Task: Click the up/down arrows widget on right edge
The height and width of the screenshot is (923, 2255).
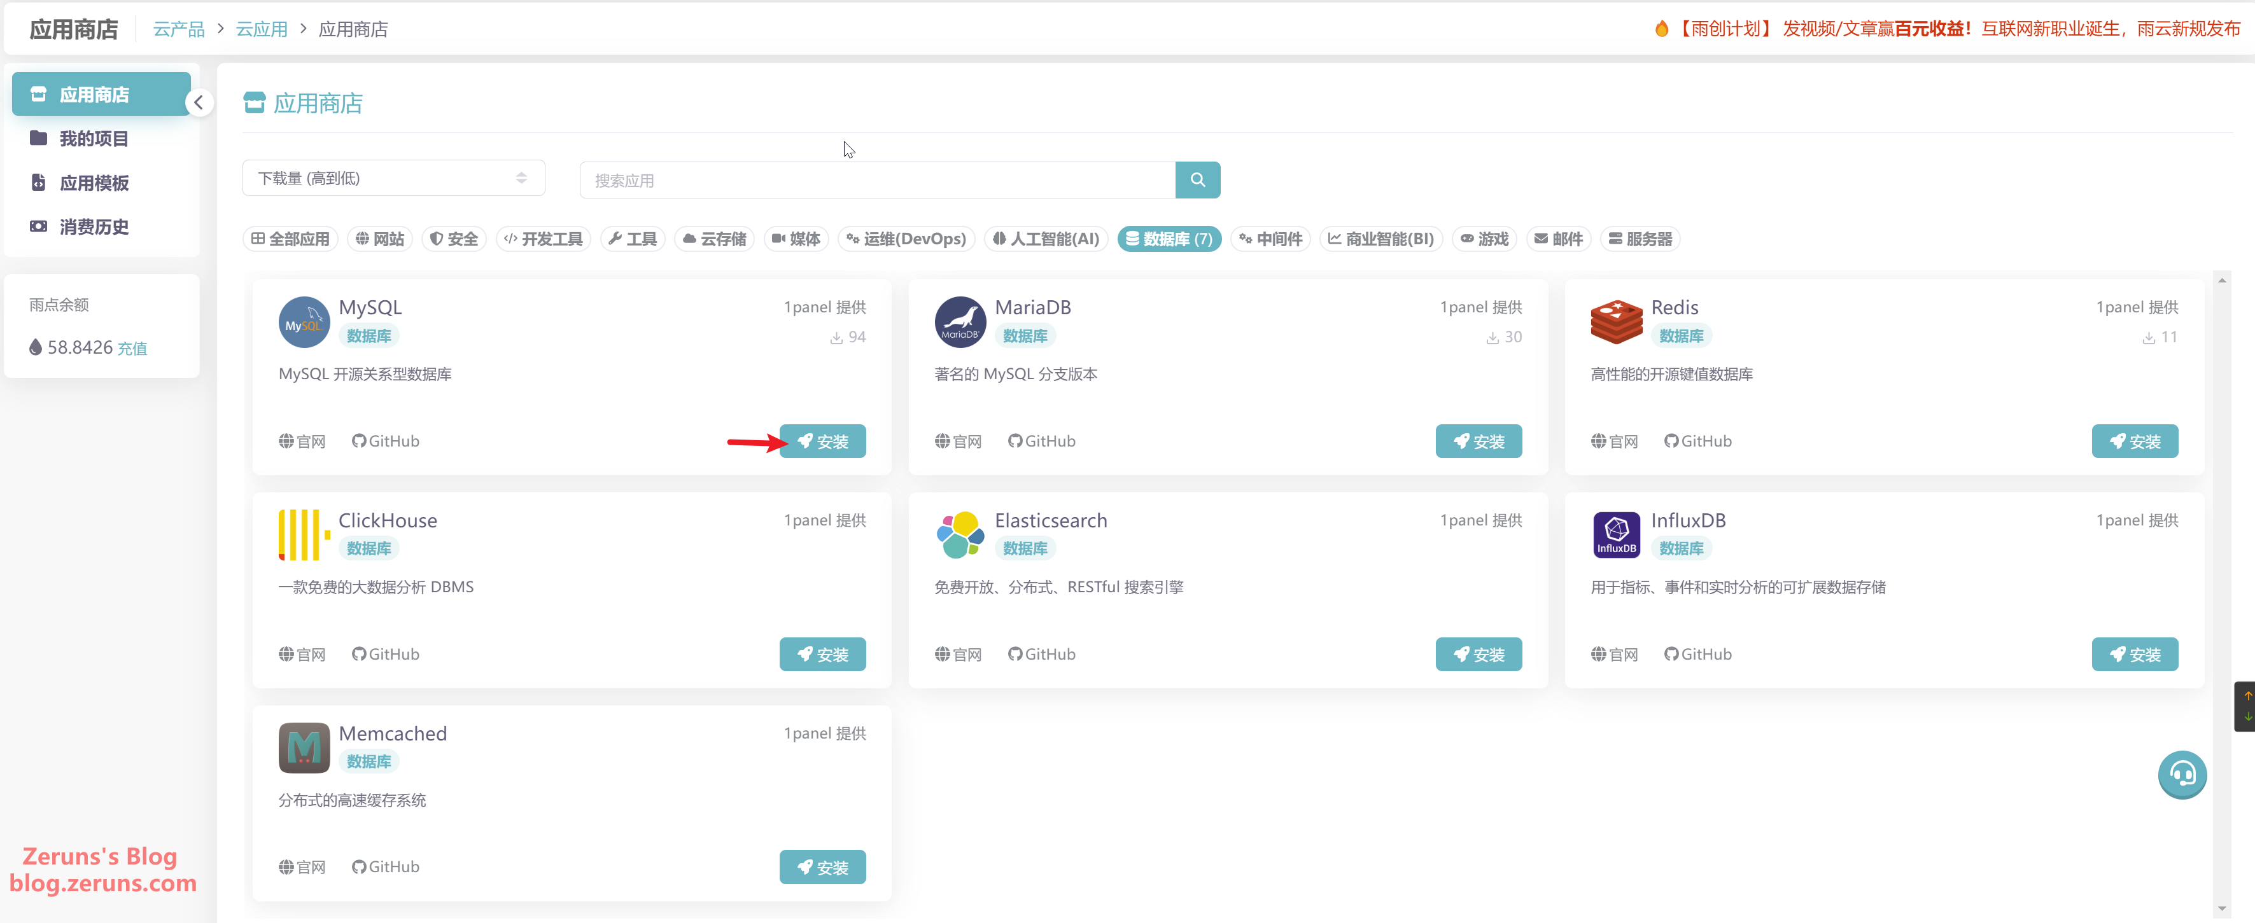Action: pos(2246,706)
